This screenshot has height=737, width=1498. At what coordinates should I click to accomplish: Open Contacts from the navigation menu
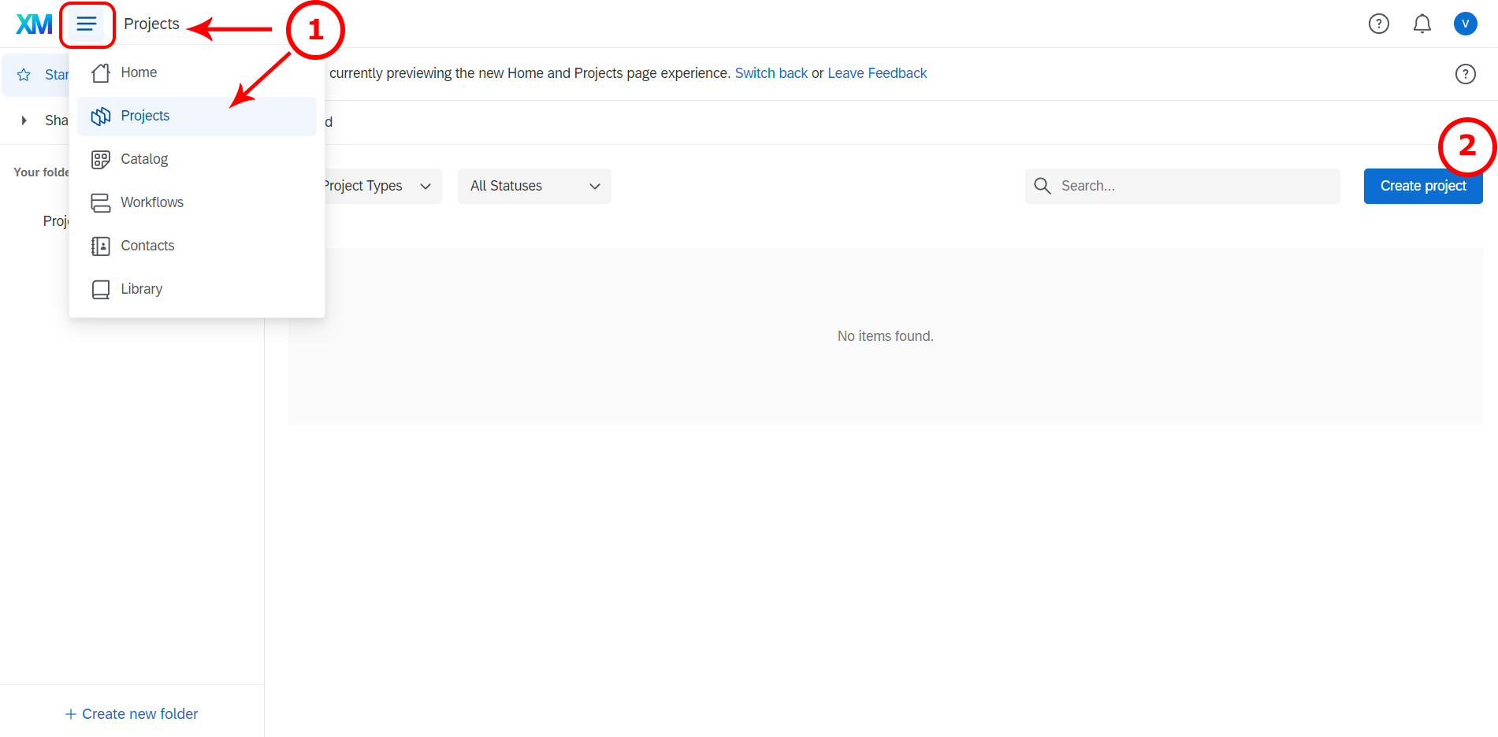[x=147, y=246]
